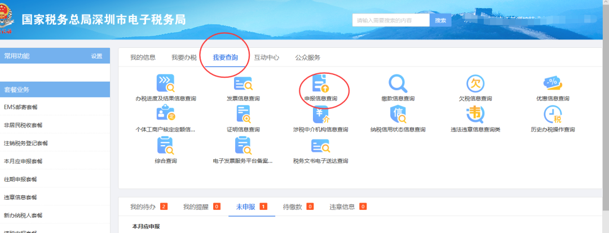609x233 pixels.
Task: Open 本月应申报套餐 in sidebar
Action: (x=55, y=162)
